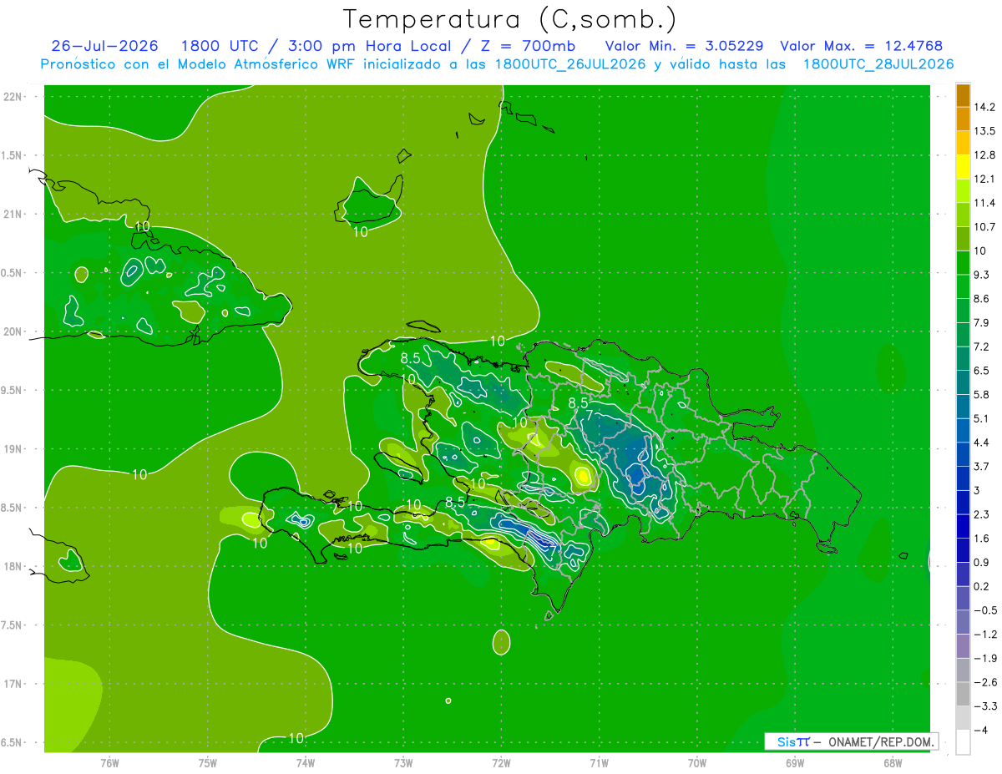The image size is (1002, 774).
Task: Click the "12.1" color scale label
Action: click(986, 179)
